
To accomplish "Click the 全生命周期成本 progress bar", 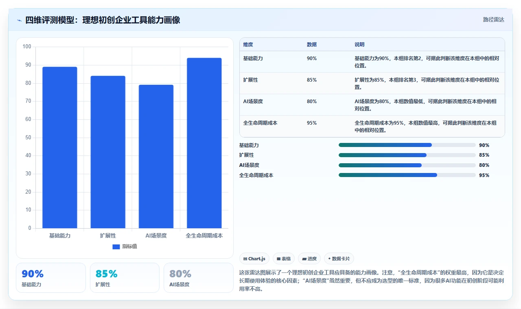I will 407,175.
